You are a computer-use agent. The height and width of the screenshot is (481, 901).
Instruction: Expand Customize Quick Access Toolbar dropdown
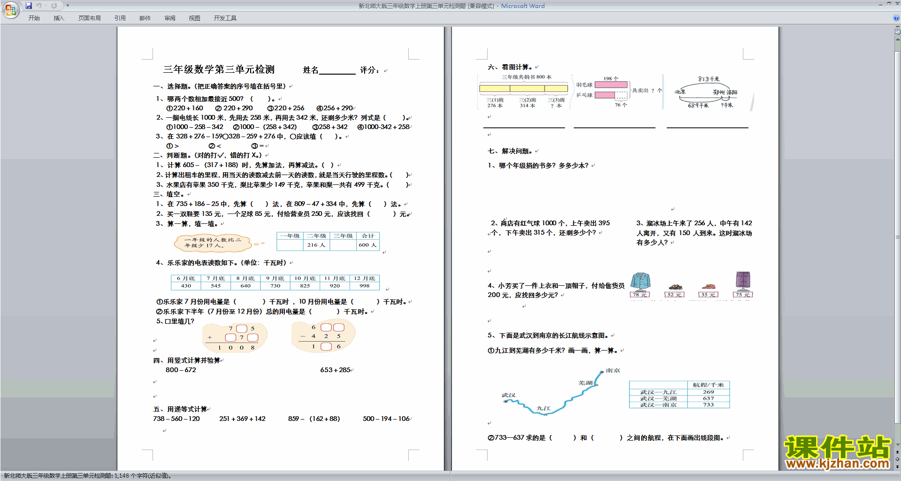point(68,6)
